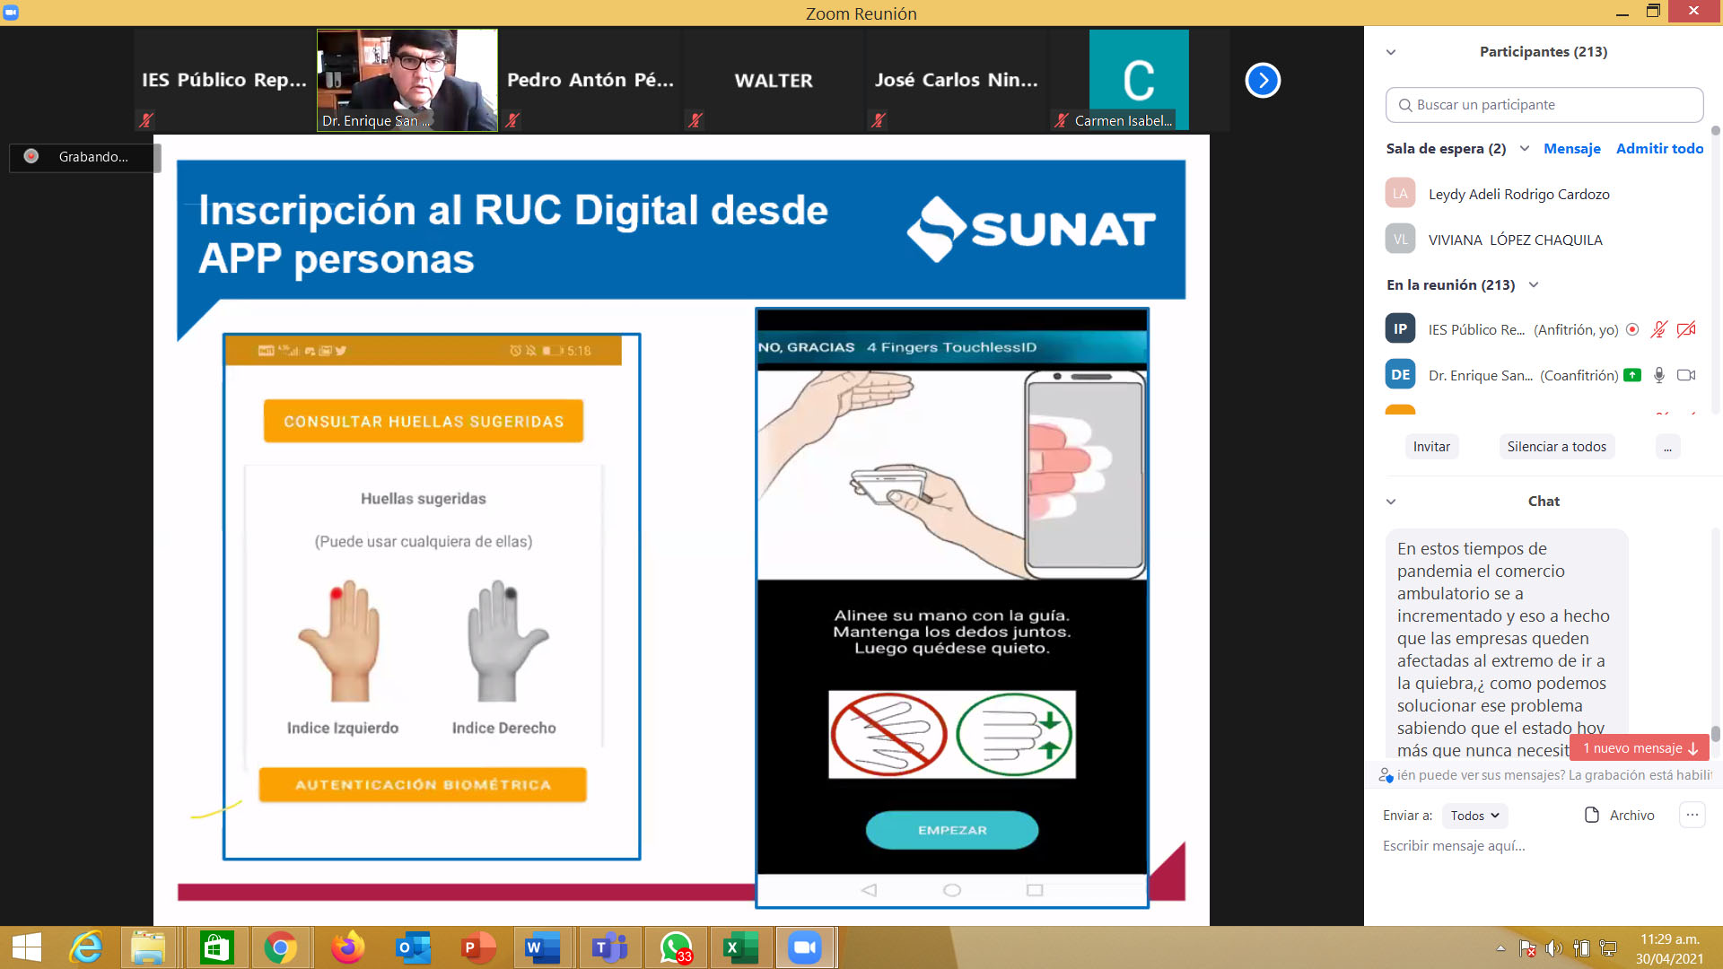1723x969 pixels.
Task: Click IES Público host microphone muted icon
Action: (1658, 329)
